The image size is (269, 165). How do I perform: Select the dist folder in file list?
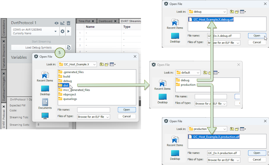[x=65, y=85]
